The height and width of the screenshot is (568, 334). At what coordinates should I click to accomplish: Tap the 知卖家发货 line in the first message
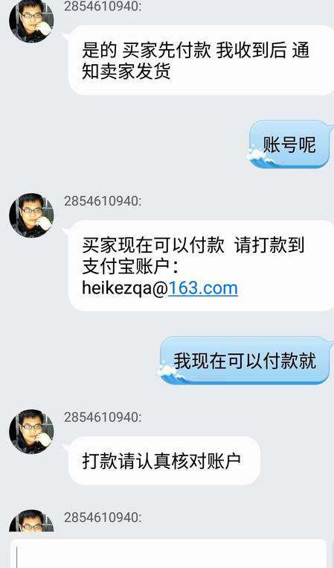126,72
